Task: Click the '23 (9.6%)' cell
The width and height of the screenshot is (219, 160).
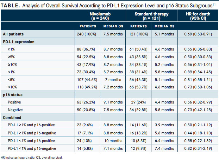Action: (x=85, y=125)
